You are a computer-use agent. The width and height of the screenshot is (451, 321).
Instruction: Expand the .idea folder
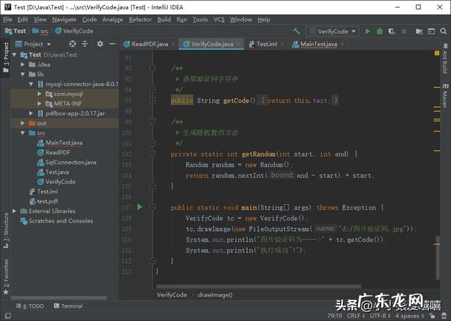(23, 64)
